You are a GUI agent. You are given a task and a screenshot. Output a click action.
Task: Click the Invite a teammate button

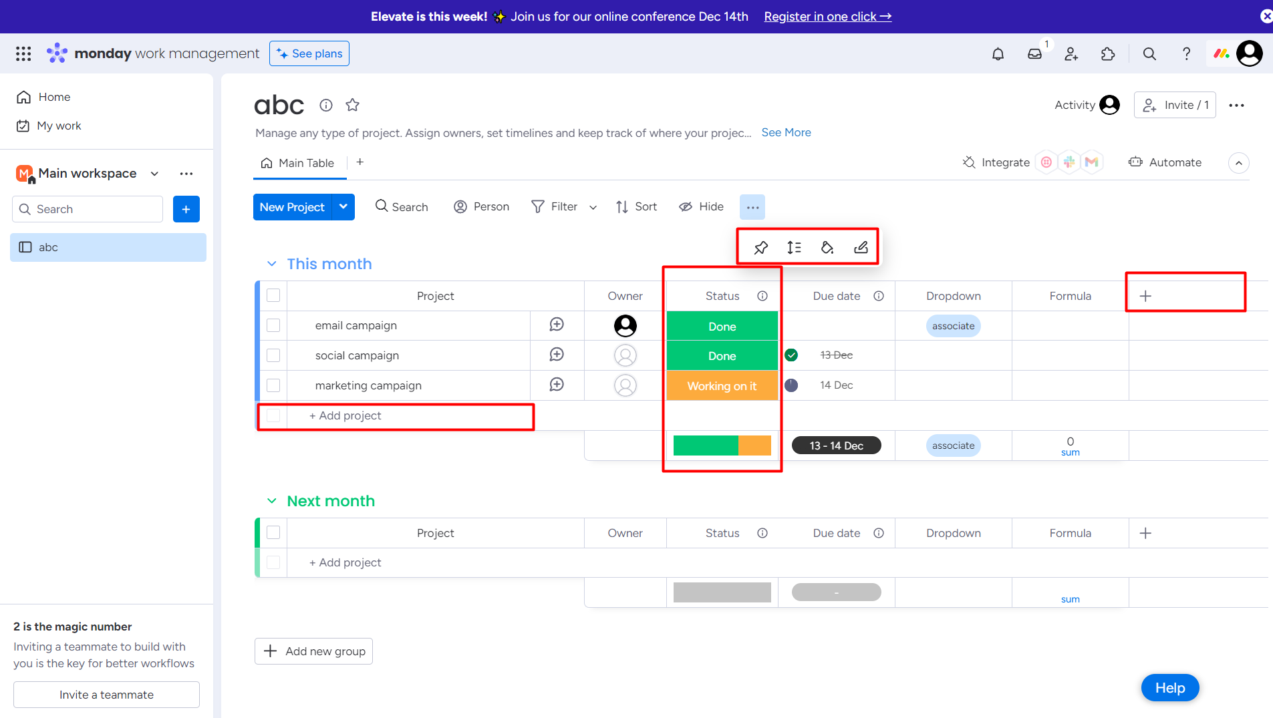coord(106,694)
